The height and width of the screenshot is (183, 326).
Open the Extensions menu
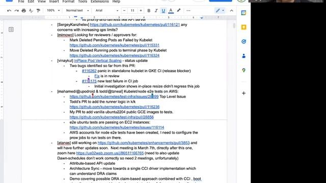tap(100, 2)
